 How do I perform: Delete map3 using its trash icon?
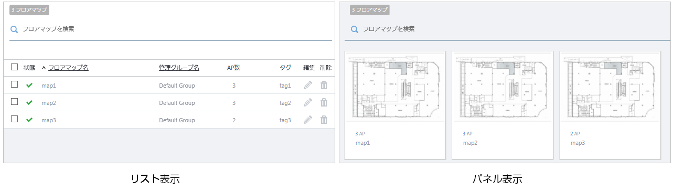324,120
